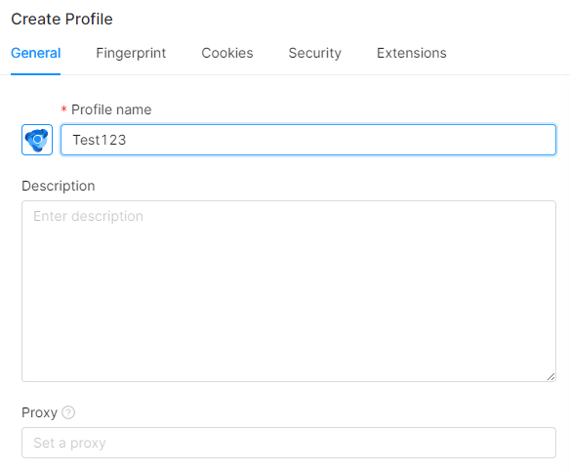Click the Create Profile heading

61,19
